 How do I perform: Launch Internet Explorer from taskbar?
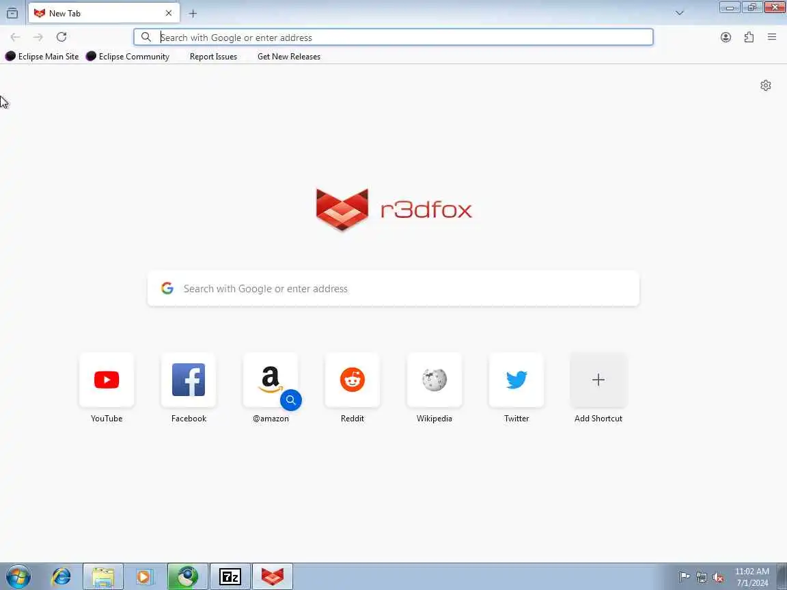click(61, 576)
